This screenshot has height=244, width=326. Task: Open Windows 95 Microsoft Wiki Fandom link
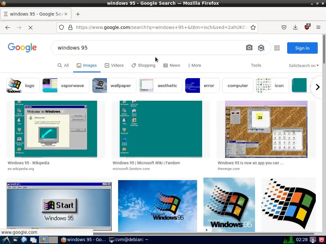[146, 163]
